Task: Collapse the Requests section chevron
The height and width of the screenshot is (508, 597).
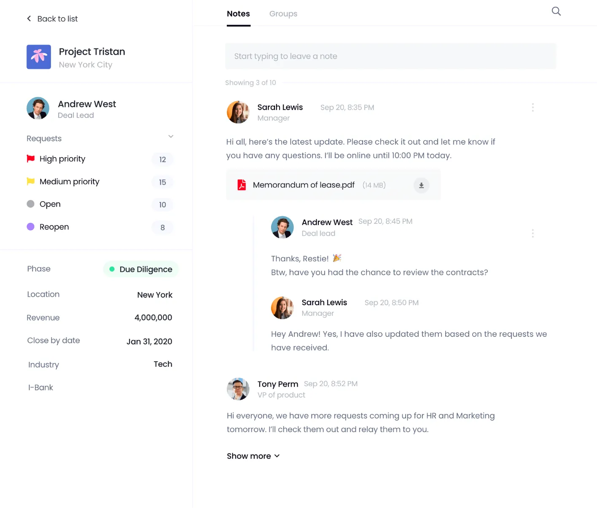Action: [171, 137]
